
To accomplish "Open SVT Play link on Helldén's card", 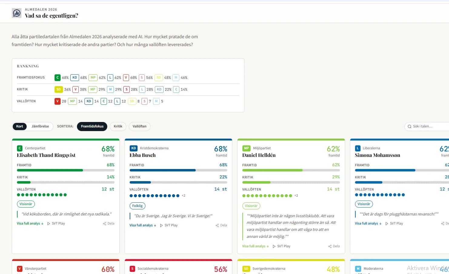I will point(281,246).
